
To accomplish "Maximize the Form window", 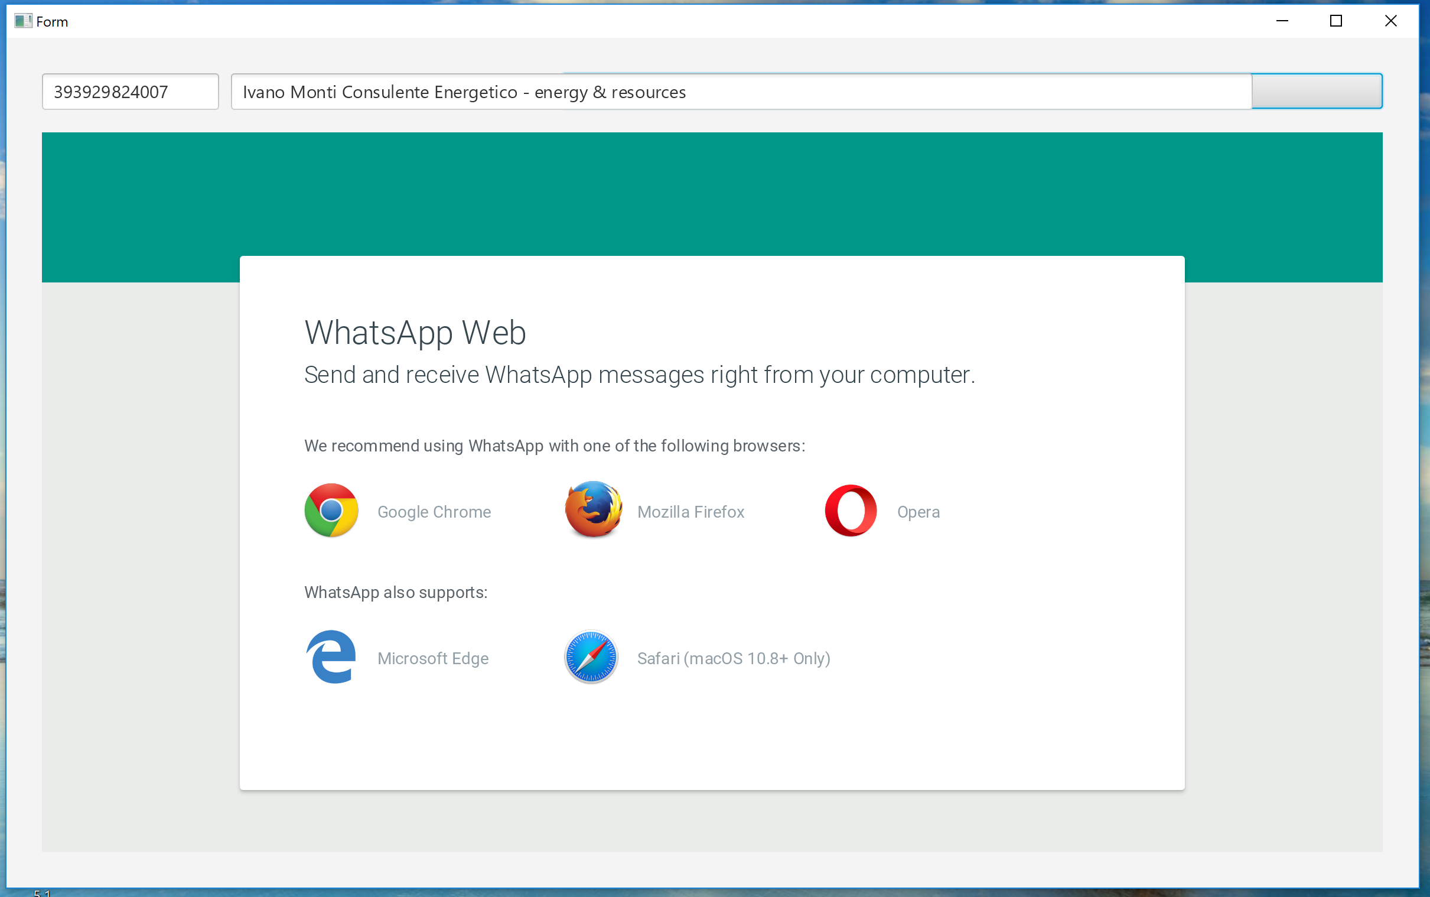I will [x=1336, y=21].
